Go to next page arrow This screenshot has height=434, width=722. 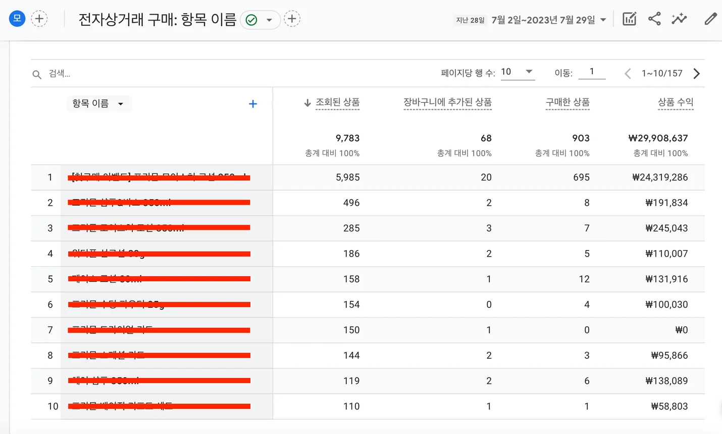point(697,74)
